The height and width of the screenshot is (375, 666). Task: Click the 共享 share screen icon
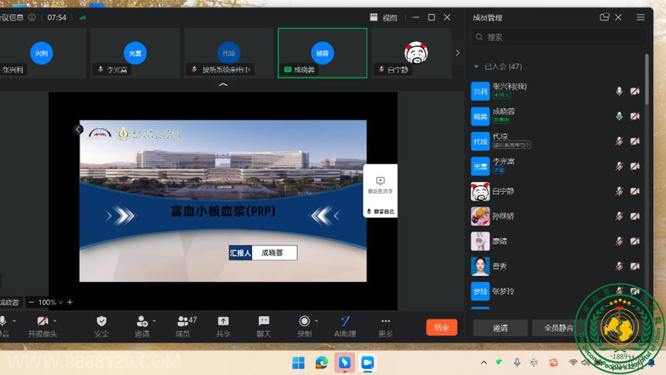pos(223,322)
